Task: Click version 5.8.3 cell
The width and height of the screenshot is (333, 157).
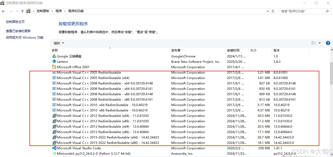Action: (277, 62)
